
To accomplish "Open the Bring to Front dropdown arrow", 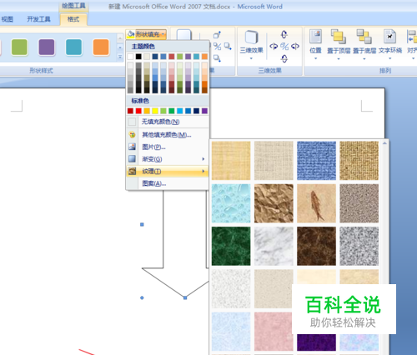I will tap(339, 58).
